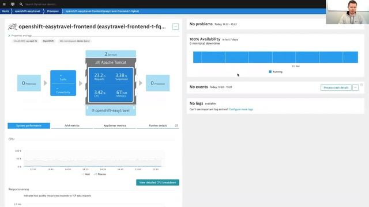Screen dimensions: 369x207
Task: Toggle the Running legend swatch
Action: (x=270, y=71)
